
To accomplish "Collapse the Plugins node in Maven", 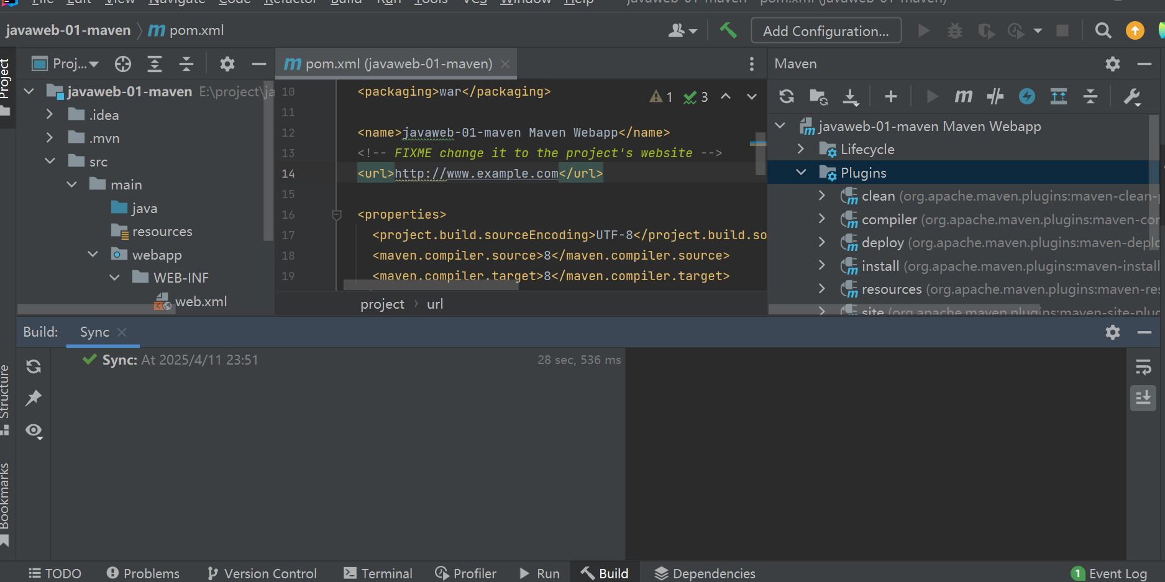I will coord(801,173).
